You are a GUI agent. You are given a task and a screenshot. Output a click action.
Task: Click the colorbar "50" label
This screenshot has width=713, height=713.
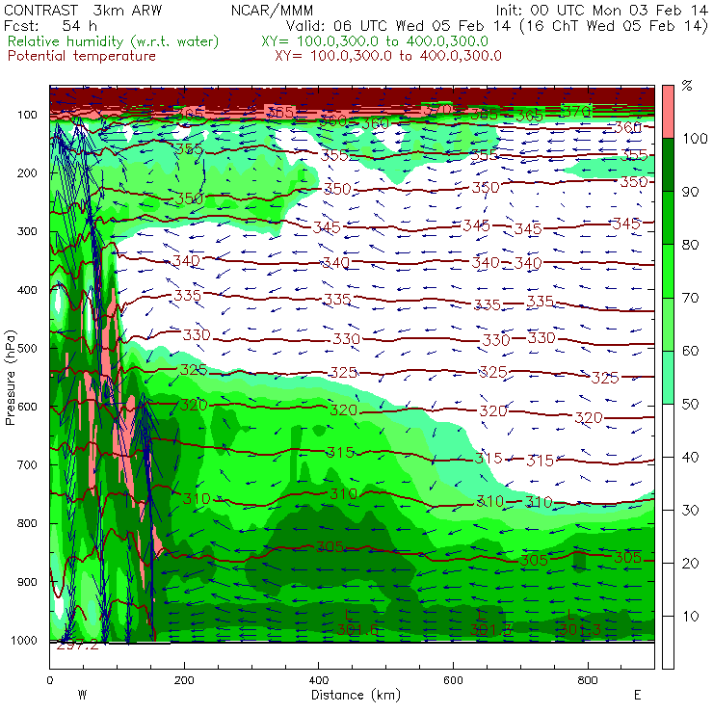[691, 405]
